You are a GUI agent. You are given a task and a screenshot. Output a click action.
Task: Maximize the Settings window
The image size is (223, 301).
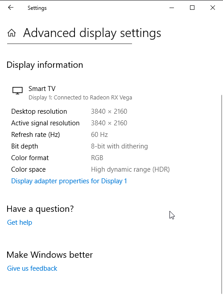coord(192,8)
